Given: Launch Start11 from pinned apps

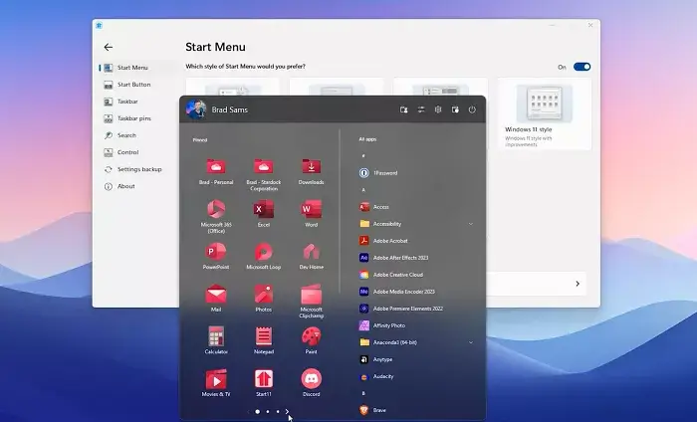Looking at the screenshot, I should click(264, 382).
